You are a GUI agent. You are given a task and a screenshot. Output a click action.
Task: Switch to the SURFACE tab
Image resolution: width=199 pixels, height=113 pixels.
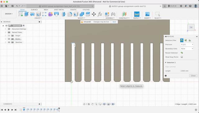[34, 10]
